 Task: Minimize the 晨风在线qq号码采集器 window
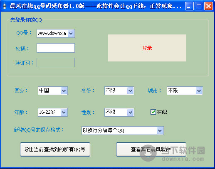pos(189,6)
